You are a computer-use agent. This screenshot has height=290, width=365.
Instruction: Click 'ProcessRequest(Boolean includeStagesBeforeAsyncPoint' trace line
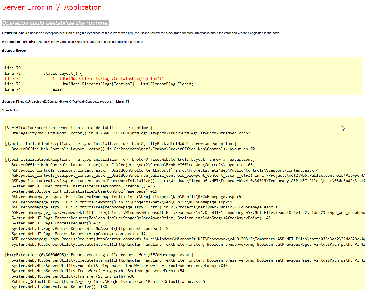[x=141, y=218]
